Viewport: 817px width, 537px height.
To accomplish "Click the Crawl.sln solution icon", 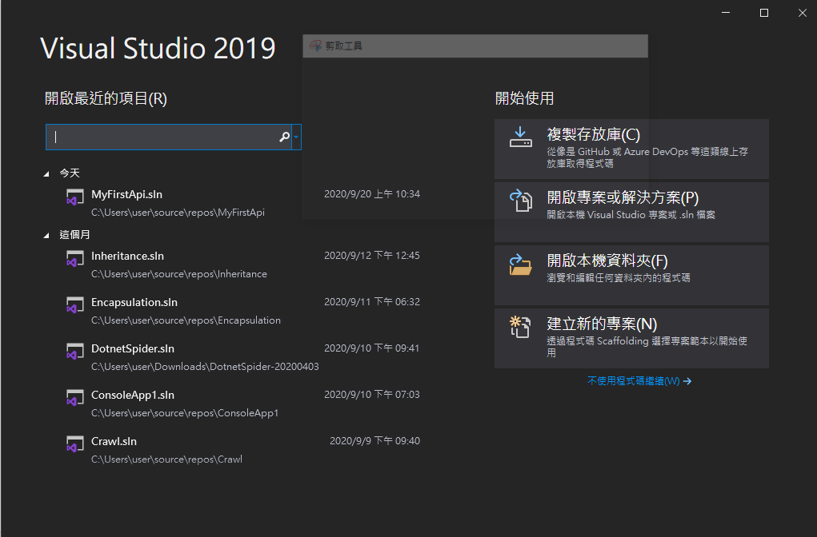I will tap(75, 444).
